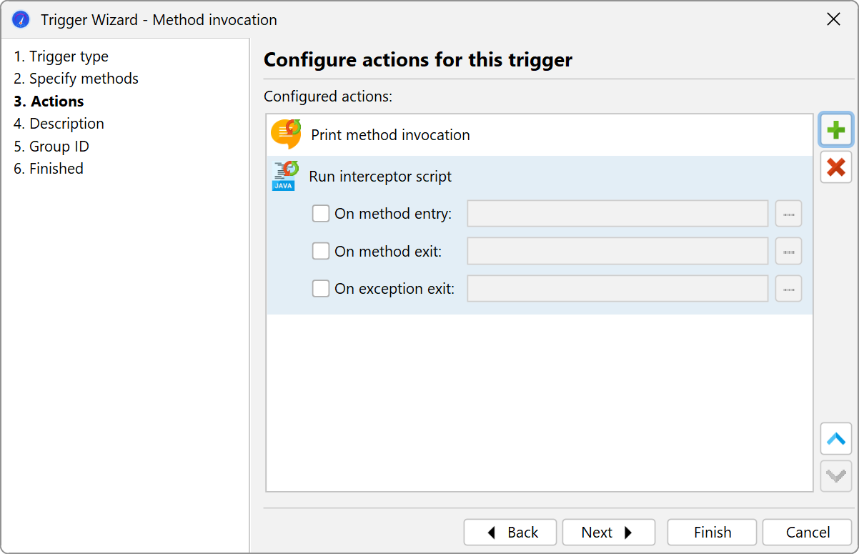Click the Print method invocation action icon

(286, 134)
